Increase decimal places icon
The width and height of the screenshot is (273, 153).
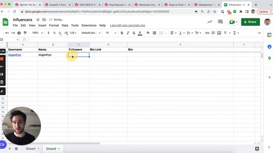pyautogui.click(x=66, y=33)
